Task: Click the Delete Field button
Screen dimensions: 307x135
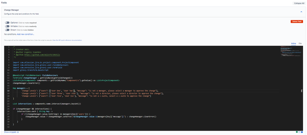Action: [297, 21]
